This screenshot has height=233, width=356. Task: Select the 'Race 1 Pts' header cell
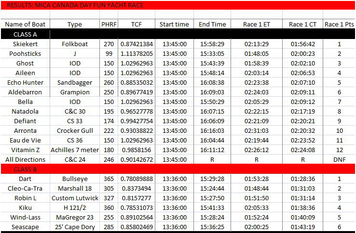pyautogui.click(x=339, y=25)
